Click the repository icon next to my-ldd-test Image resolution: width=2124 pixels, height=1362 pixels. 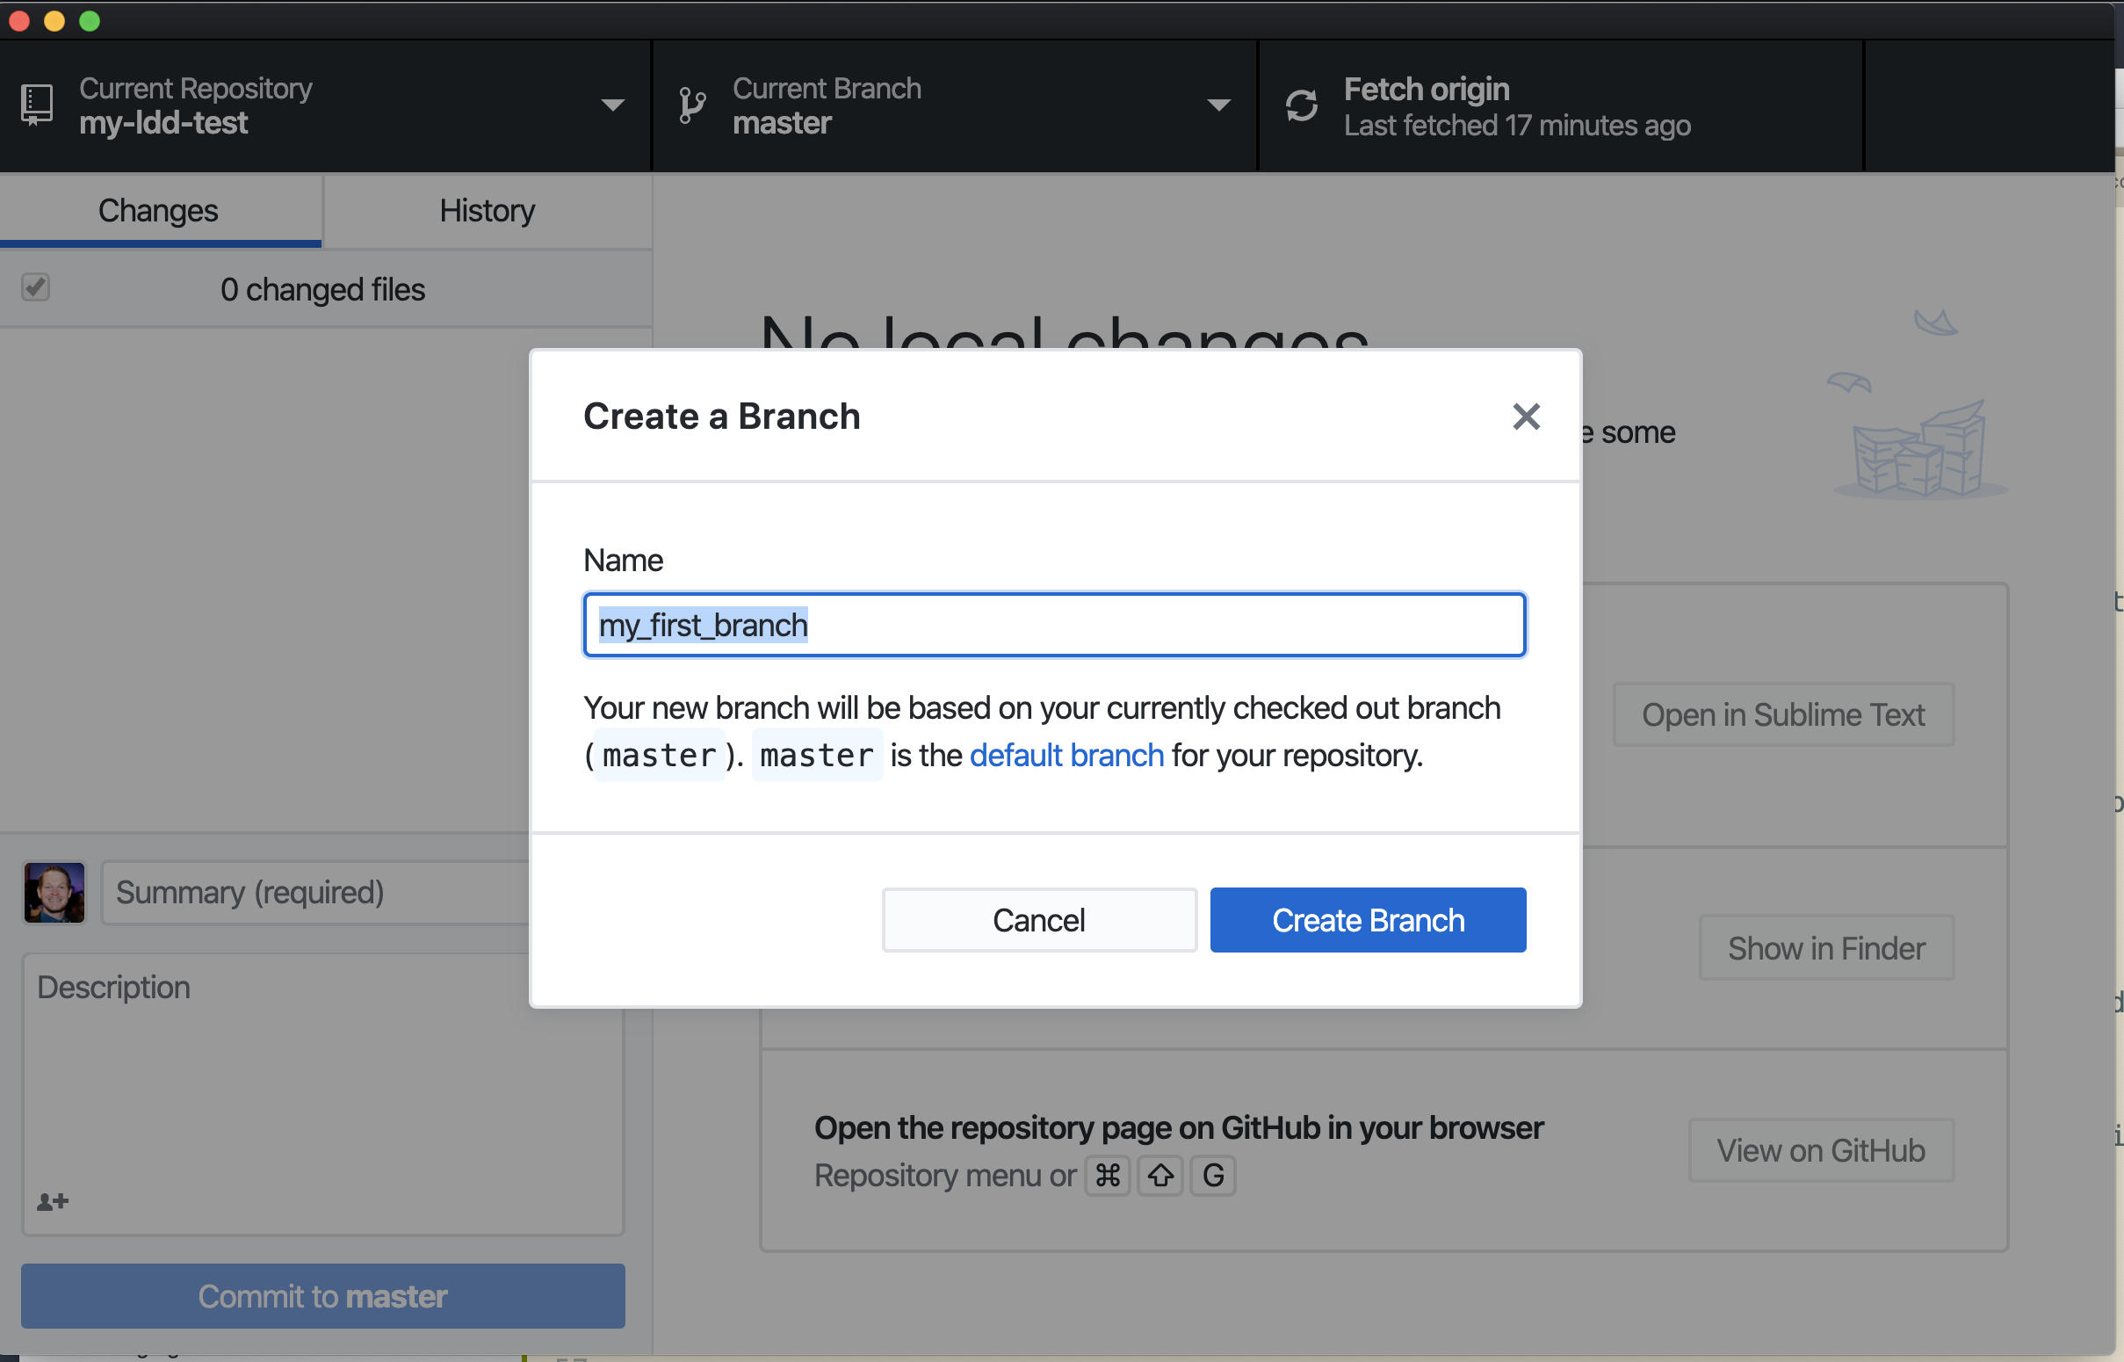(39, 104)
